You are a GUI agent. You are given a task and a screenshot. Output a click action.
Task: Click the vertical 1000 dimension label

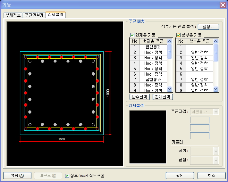(x=108, y=93)
